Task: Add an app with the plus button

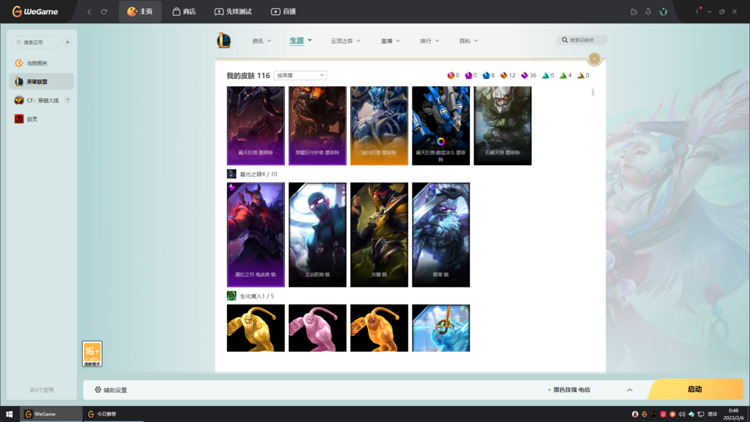Action: [x=67, y=42]
